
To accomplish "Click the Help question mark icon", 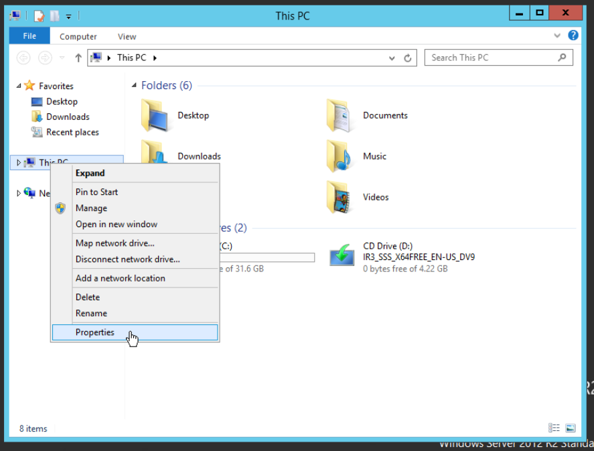I will click(x=573, y=36).
